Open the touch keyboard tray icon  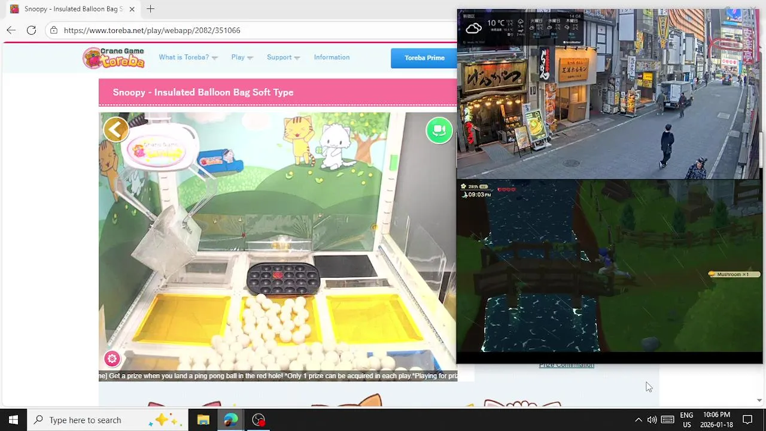tap(668, 420)
